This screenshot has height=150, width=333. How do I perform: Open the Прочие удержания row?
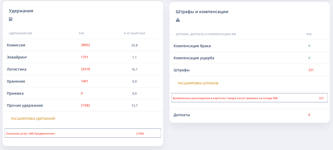[x=83, y=105]
